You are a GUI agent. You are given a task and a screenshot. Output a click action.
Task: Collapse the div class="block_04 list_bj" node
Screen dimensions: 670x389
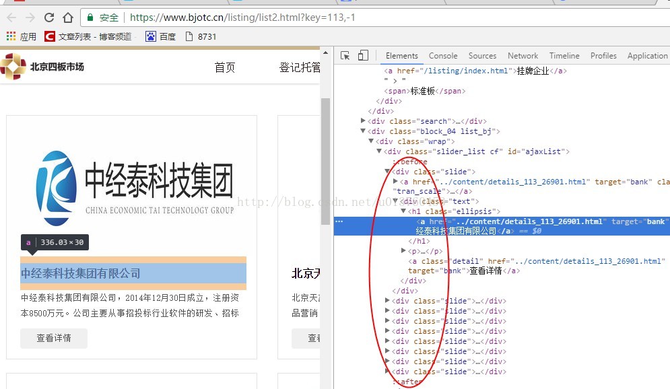point(363,131)
